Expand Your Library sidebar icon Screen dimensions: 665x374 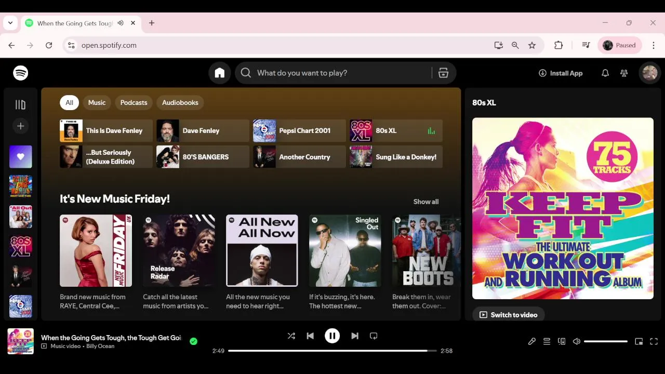pyautogui.click(x=21, y=105)
